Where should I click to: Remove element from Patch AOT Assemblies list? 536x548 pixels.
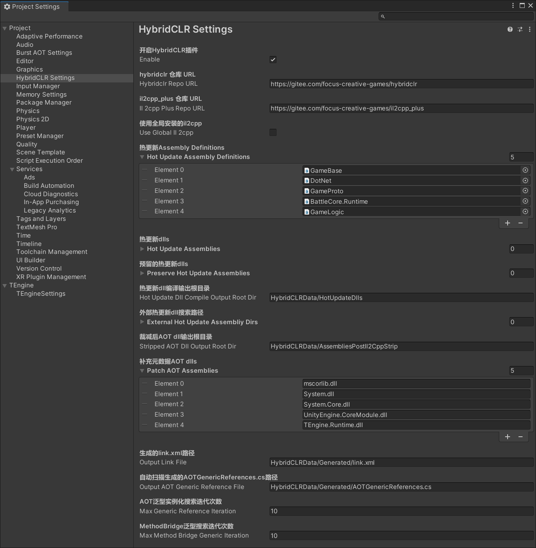coord(521,437)
